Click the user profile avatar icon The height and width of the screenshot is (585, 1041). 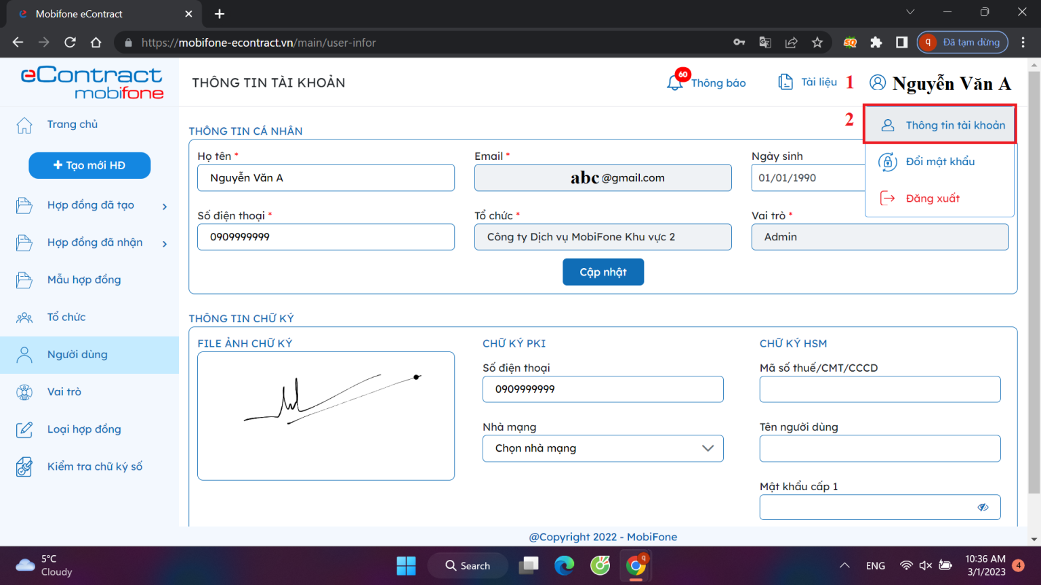(877, 83)
